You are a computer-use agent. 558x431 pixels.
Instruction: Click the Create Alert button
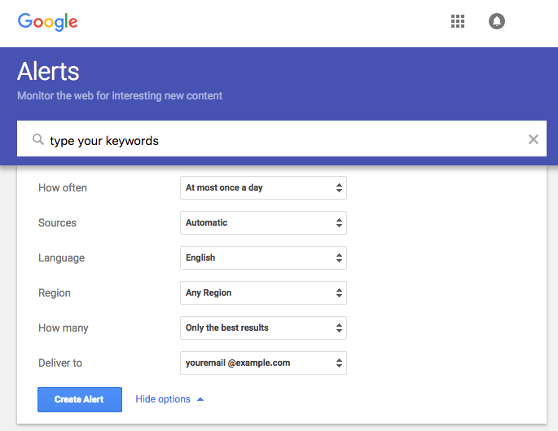(80, 399)
